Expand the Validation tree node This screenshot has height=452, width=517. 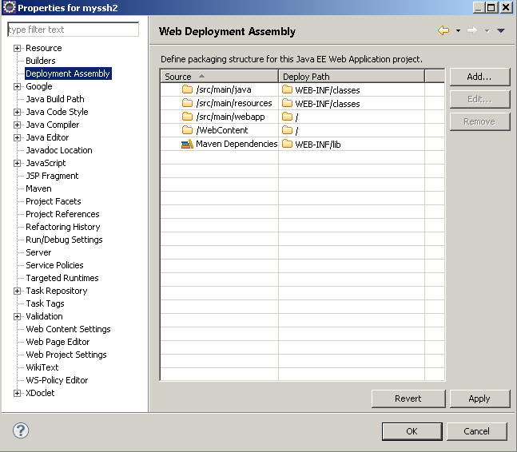point(18,316)
